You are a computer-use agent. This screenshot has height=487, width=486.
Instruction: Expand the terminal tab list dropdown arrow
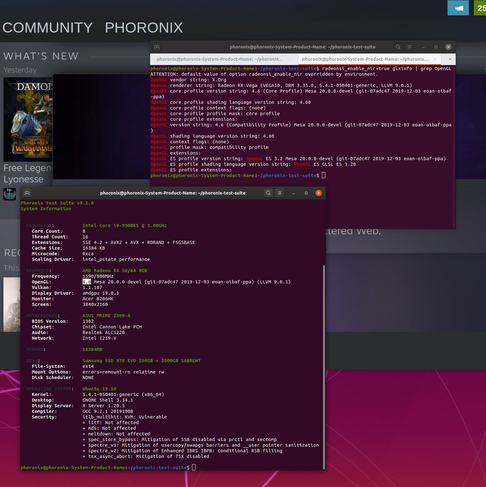(450, 59)
